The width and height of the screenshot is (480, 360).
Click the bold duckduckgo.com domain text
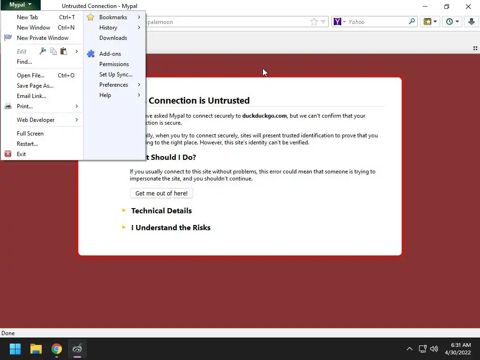(264, 116)
